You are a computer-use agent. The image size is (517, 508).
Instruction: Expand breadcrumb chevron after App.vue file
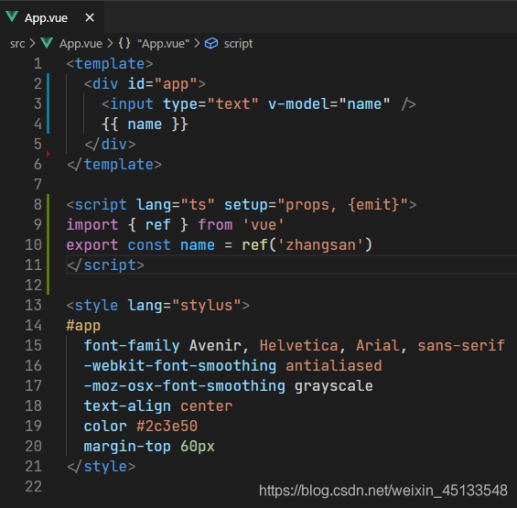pyautogui.click(x=110, y=43)
